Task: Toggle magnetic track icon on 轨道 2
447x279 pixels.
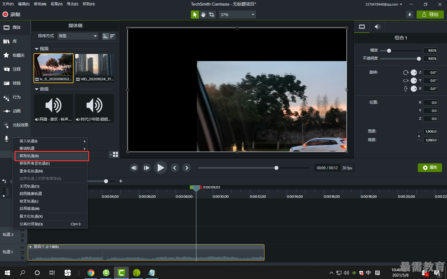Action: point(22,235)
